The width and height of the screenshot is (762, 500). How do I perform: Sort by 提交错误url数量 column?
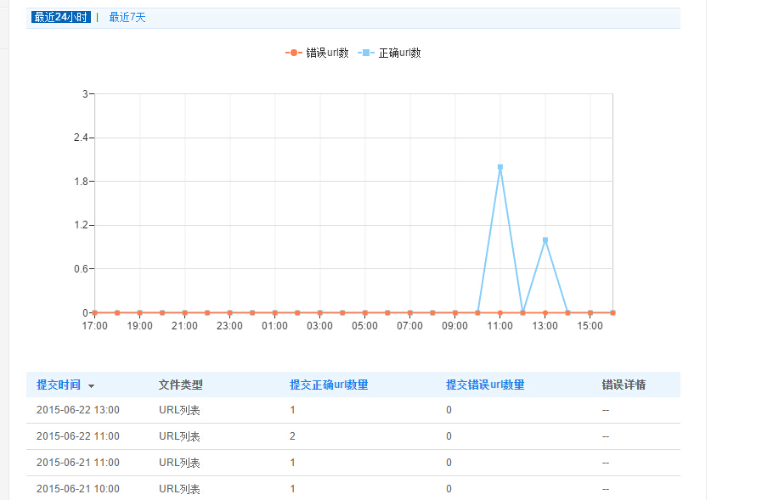tap(485, 385)
